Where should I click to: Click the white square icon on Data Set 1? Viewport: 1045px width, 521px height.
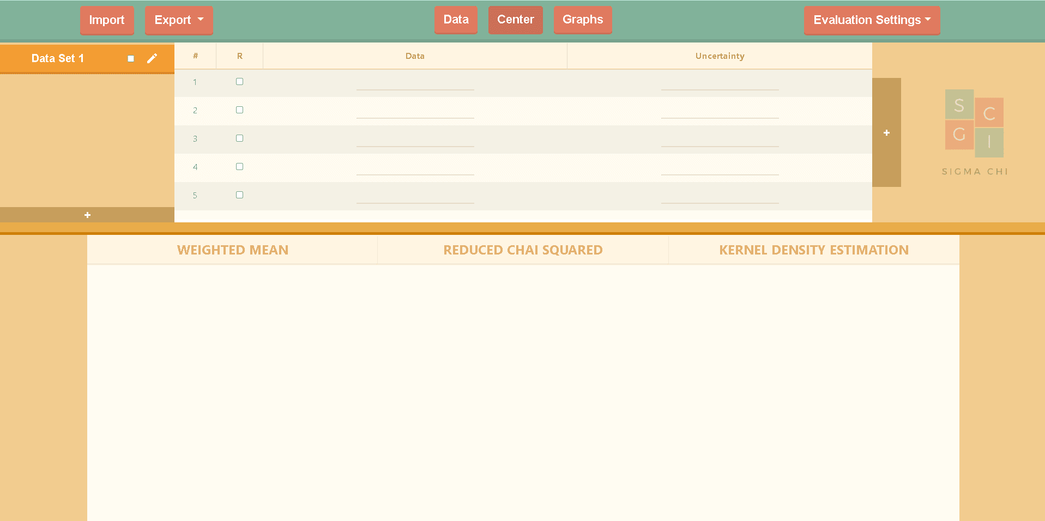tap(131, 58)
